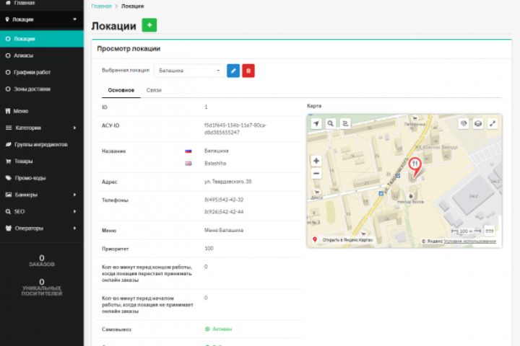Open the map layers selector icon
Screen dimensions: 520x346
pyautogui.click(x=477, y=124)
